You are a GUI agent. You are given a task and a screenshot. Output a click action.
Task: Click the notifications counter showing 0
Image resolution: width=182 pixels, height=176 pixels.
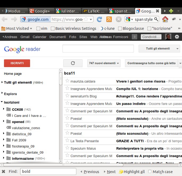click(x=135, y=37)
